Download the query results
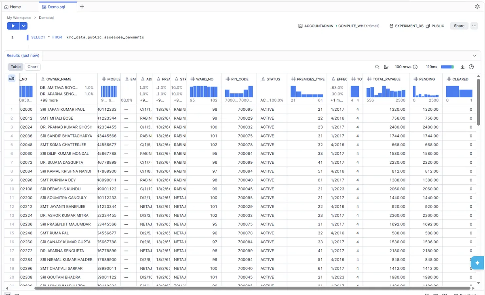485x295 pixels. click(462, 67)
